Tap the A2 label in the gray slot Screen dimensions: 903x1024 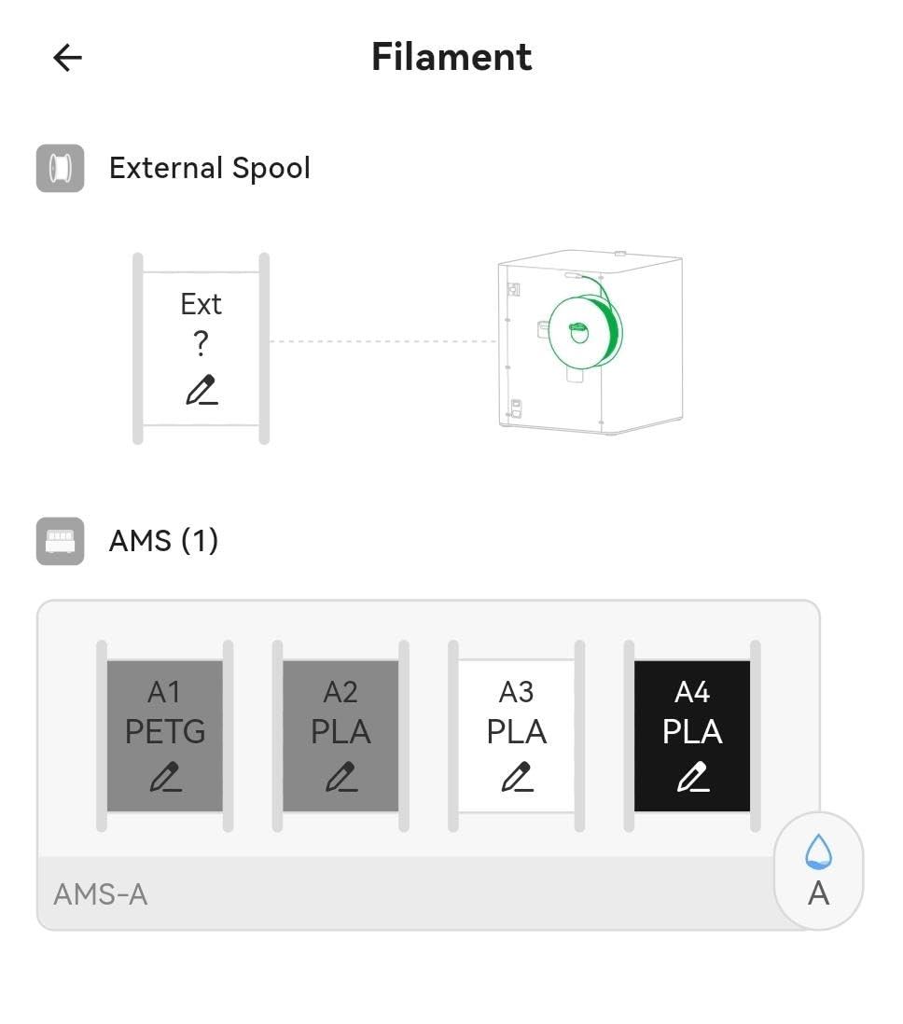pos(340,692)
